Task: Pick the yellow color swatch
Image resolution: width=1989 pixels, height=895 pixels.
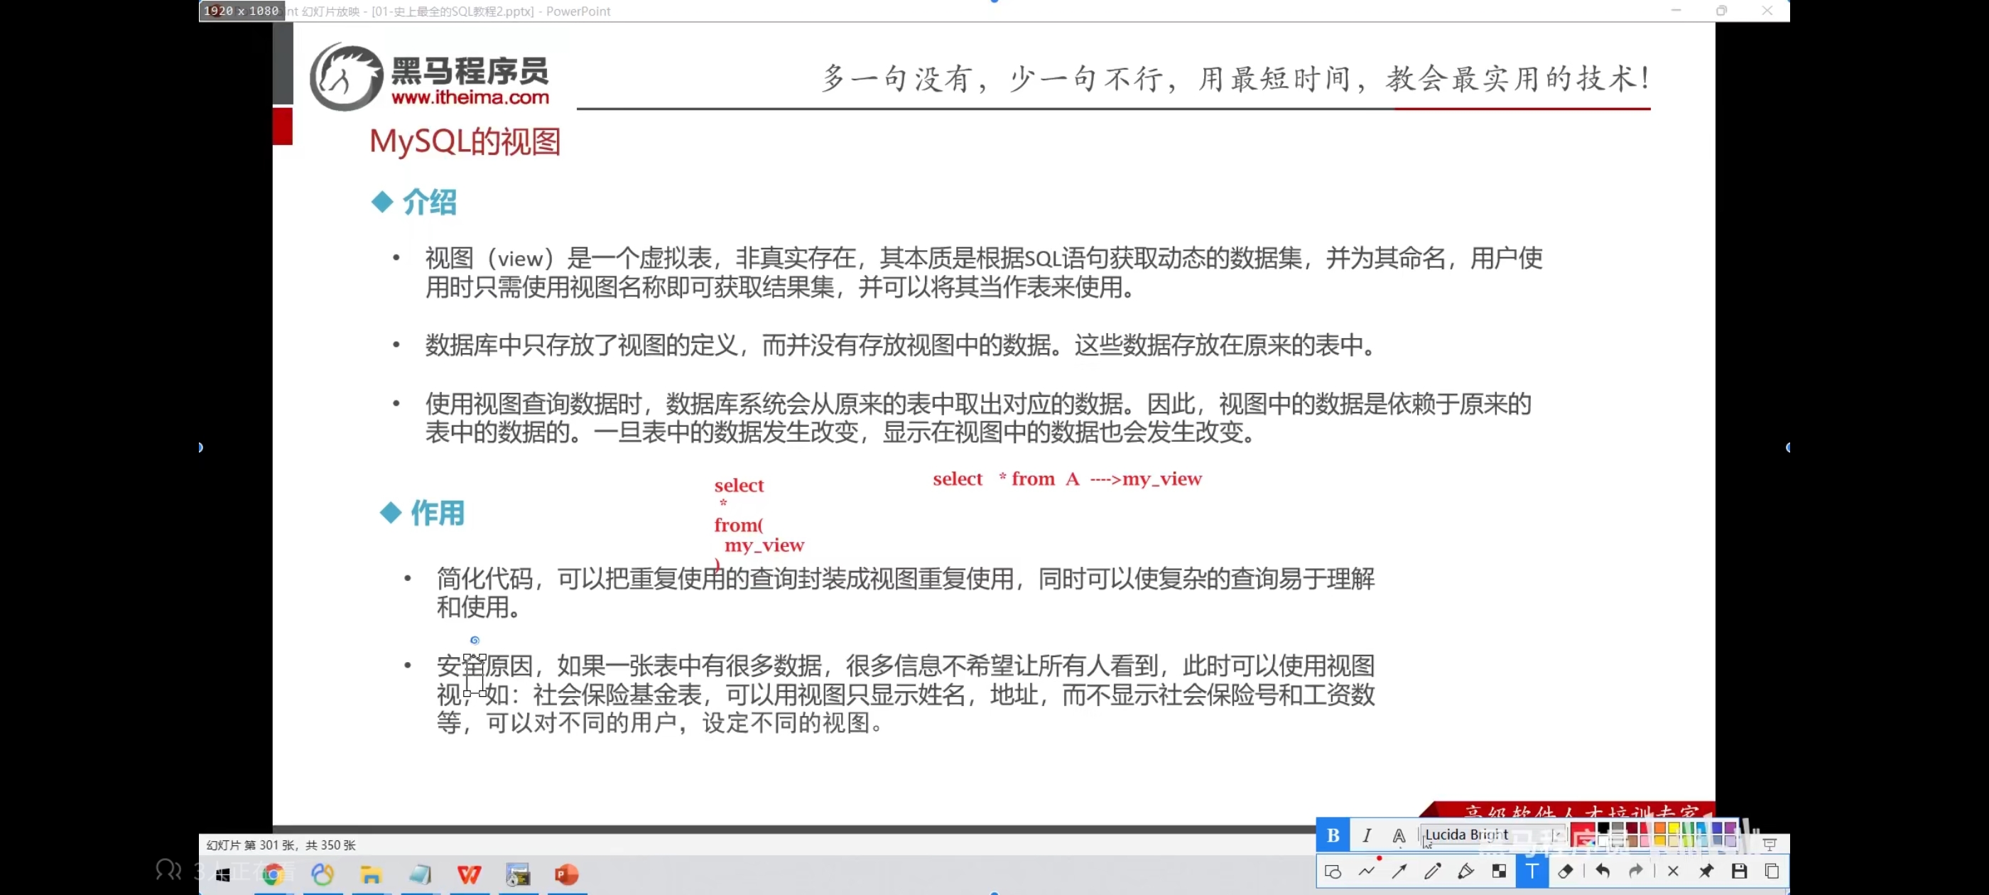Action: [1674, 828]
